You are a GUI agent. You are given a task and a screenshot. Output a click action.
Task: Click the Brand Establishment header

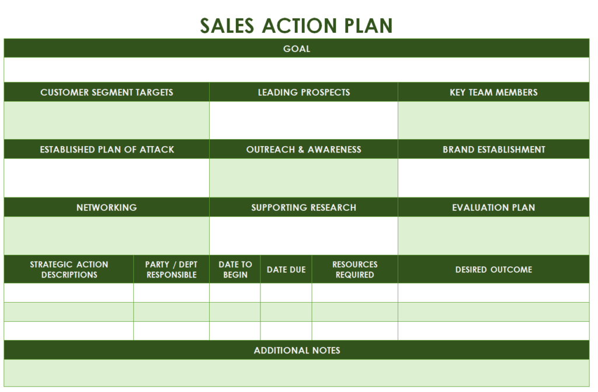click(x=493, y=149)
